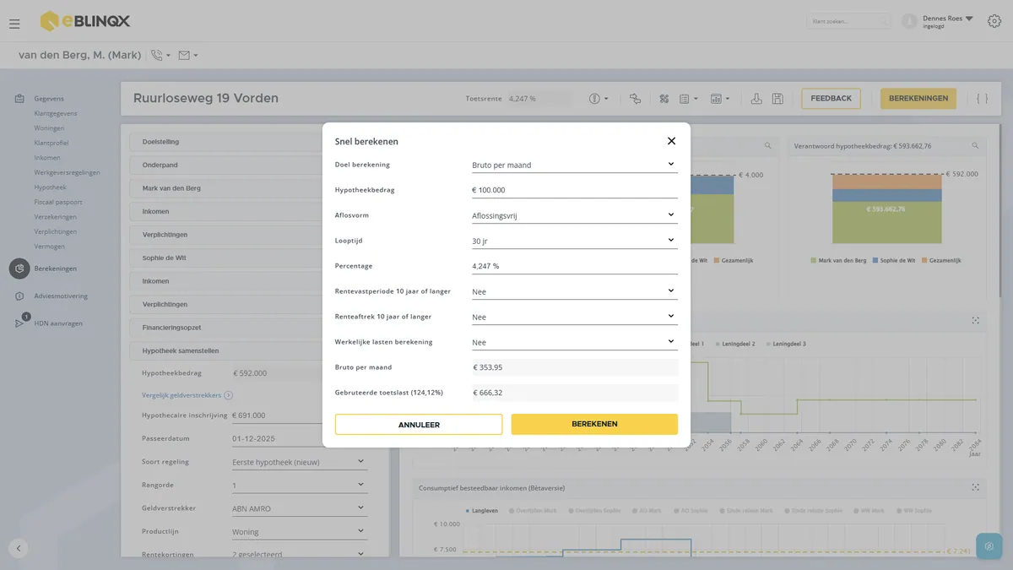Open the teal chat widget icon

click(x=989, y=546)
